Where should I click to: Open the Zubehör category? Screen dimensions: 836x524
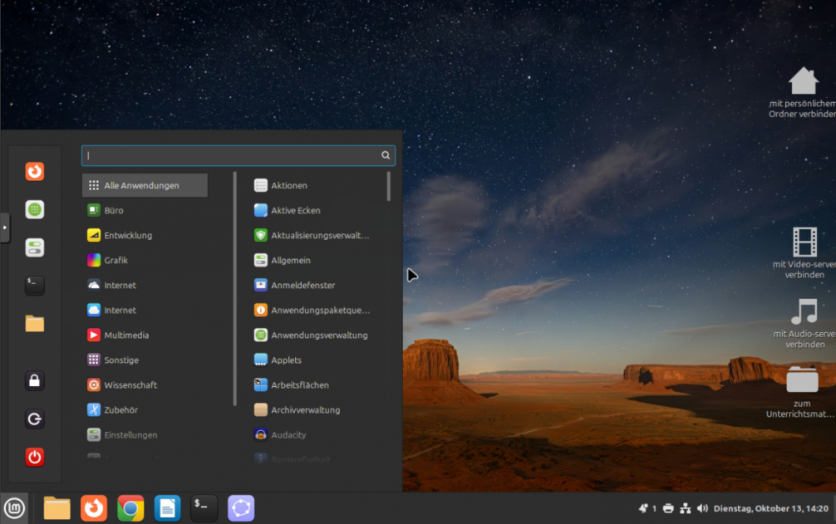145,410
